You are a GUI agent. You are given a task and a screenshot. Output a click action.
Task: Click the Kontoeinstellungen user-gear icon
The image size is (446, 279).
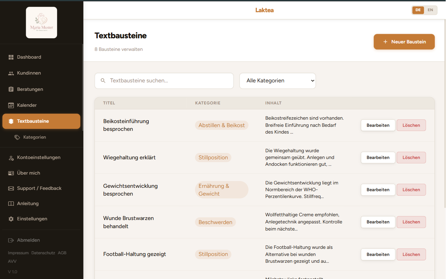[x=11, y=158]
